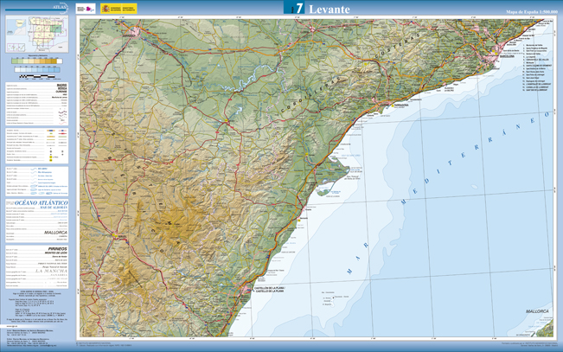The image size is (563, 352).
Task: Click the LA MANCHA legend label
Action: pyautogui.click(x=52, y=272)
